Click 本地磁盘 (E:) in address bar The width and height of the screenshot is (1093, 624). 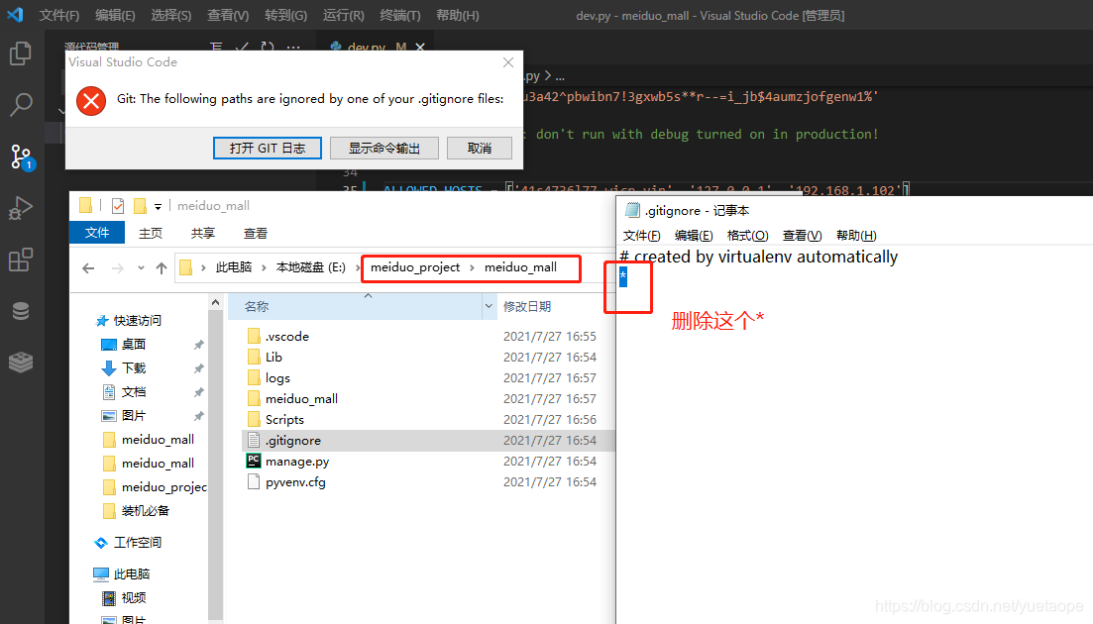click(311, 267)
